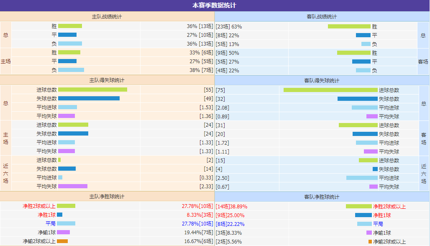This screenshot has width=430, height=246.
Task: Click the blue 平局 home label
Action: click(x=51, y=224)
